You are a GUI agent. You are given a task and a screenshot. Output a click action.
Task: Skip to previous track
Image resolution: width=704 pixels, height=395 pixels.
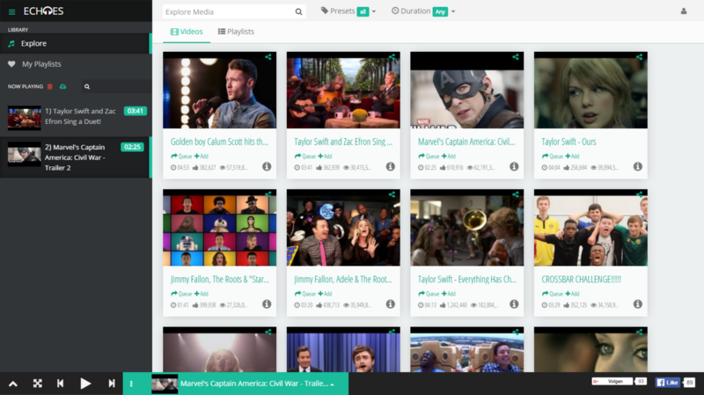click(60, 384)
